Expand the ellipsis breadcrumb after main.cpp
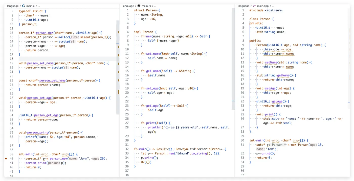The width and height of the screenshot is (354, 181). 273,6
